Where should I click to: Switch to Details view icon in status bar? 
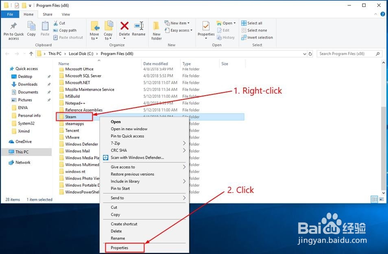click(x=375, y=199)
